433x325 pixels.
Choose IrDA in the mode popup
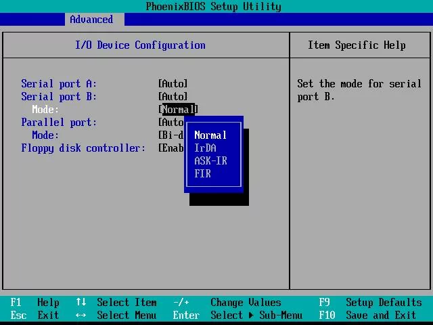tap(205, 148)
